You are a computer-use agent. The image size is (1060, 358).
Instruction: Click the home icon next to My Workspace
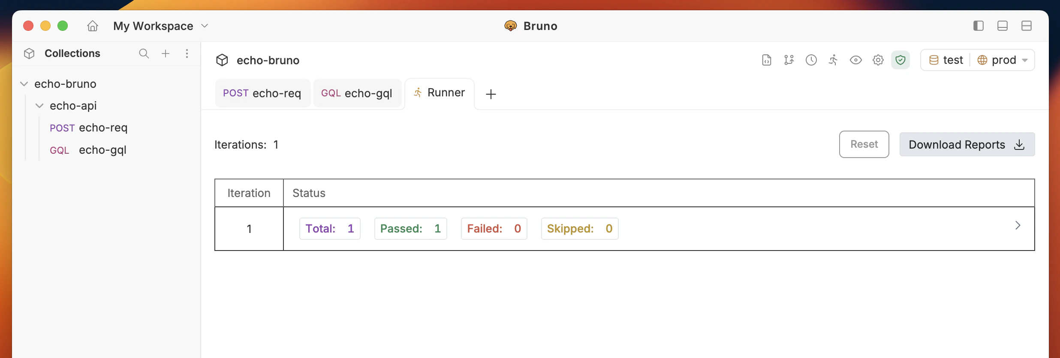(92, 26)
